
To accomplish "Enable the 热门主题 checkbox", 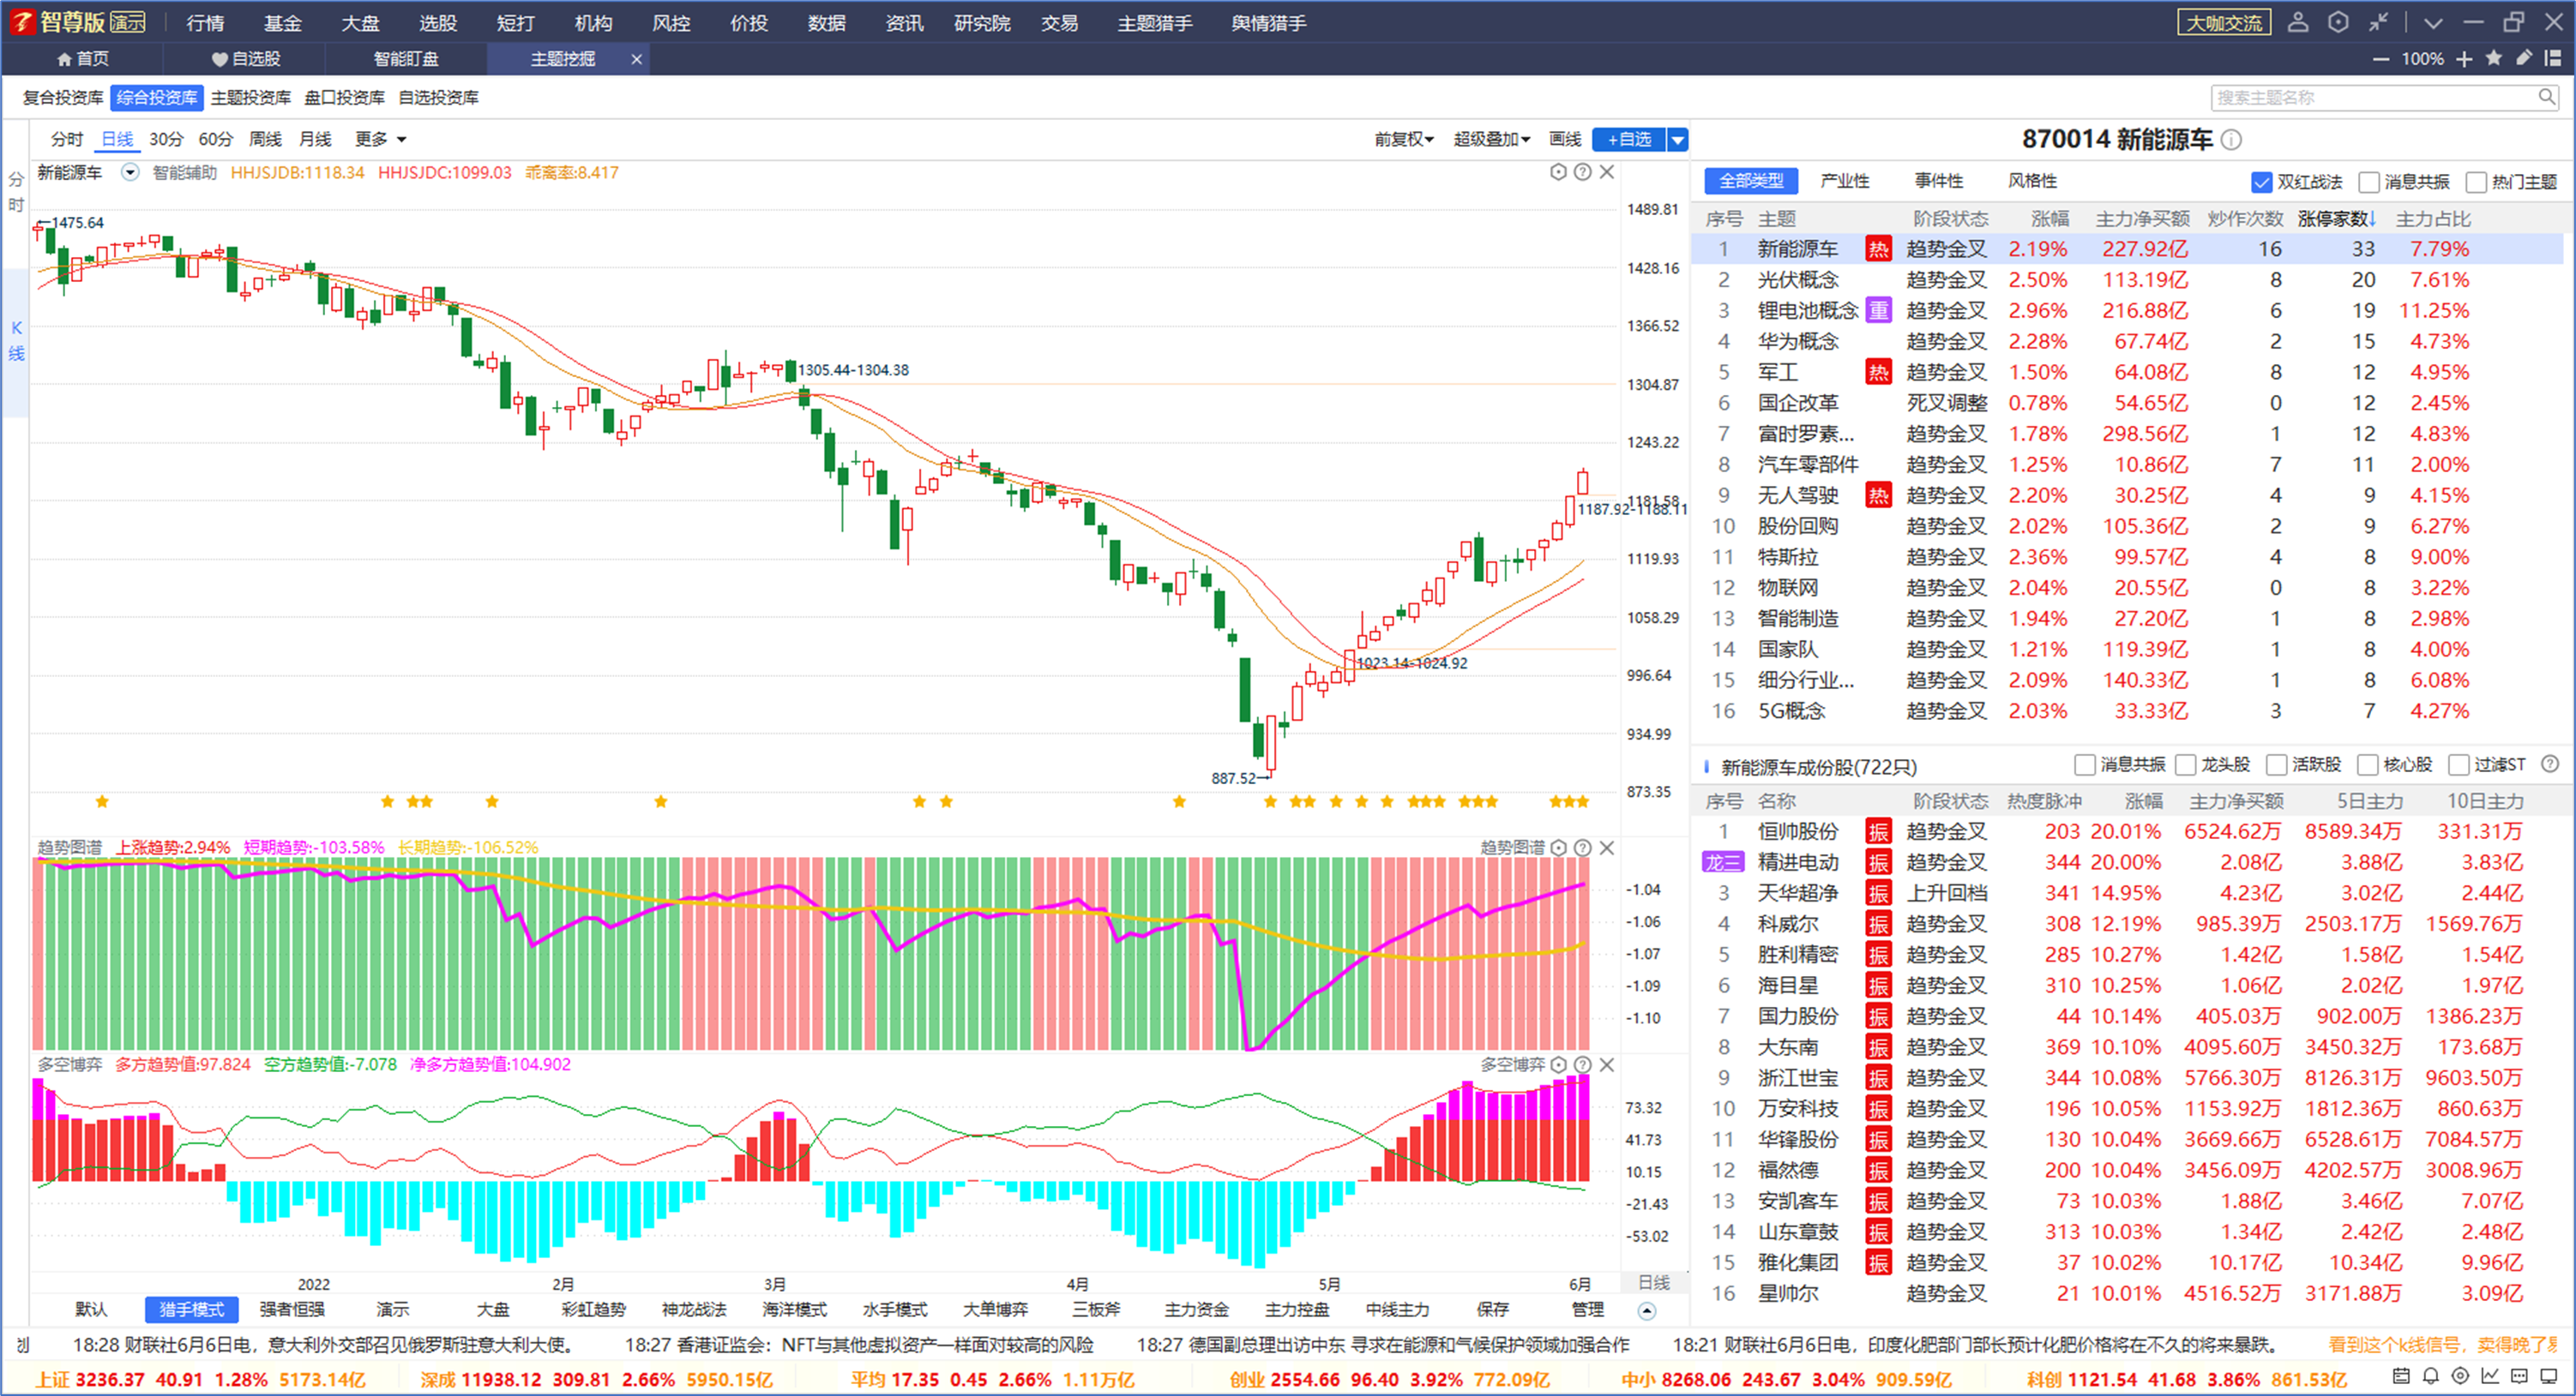I will 2476,182.
